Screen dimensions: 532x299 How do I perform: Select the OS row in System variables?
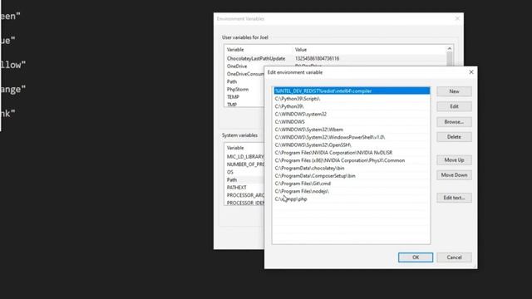pos(244,172)
